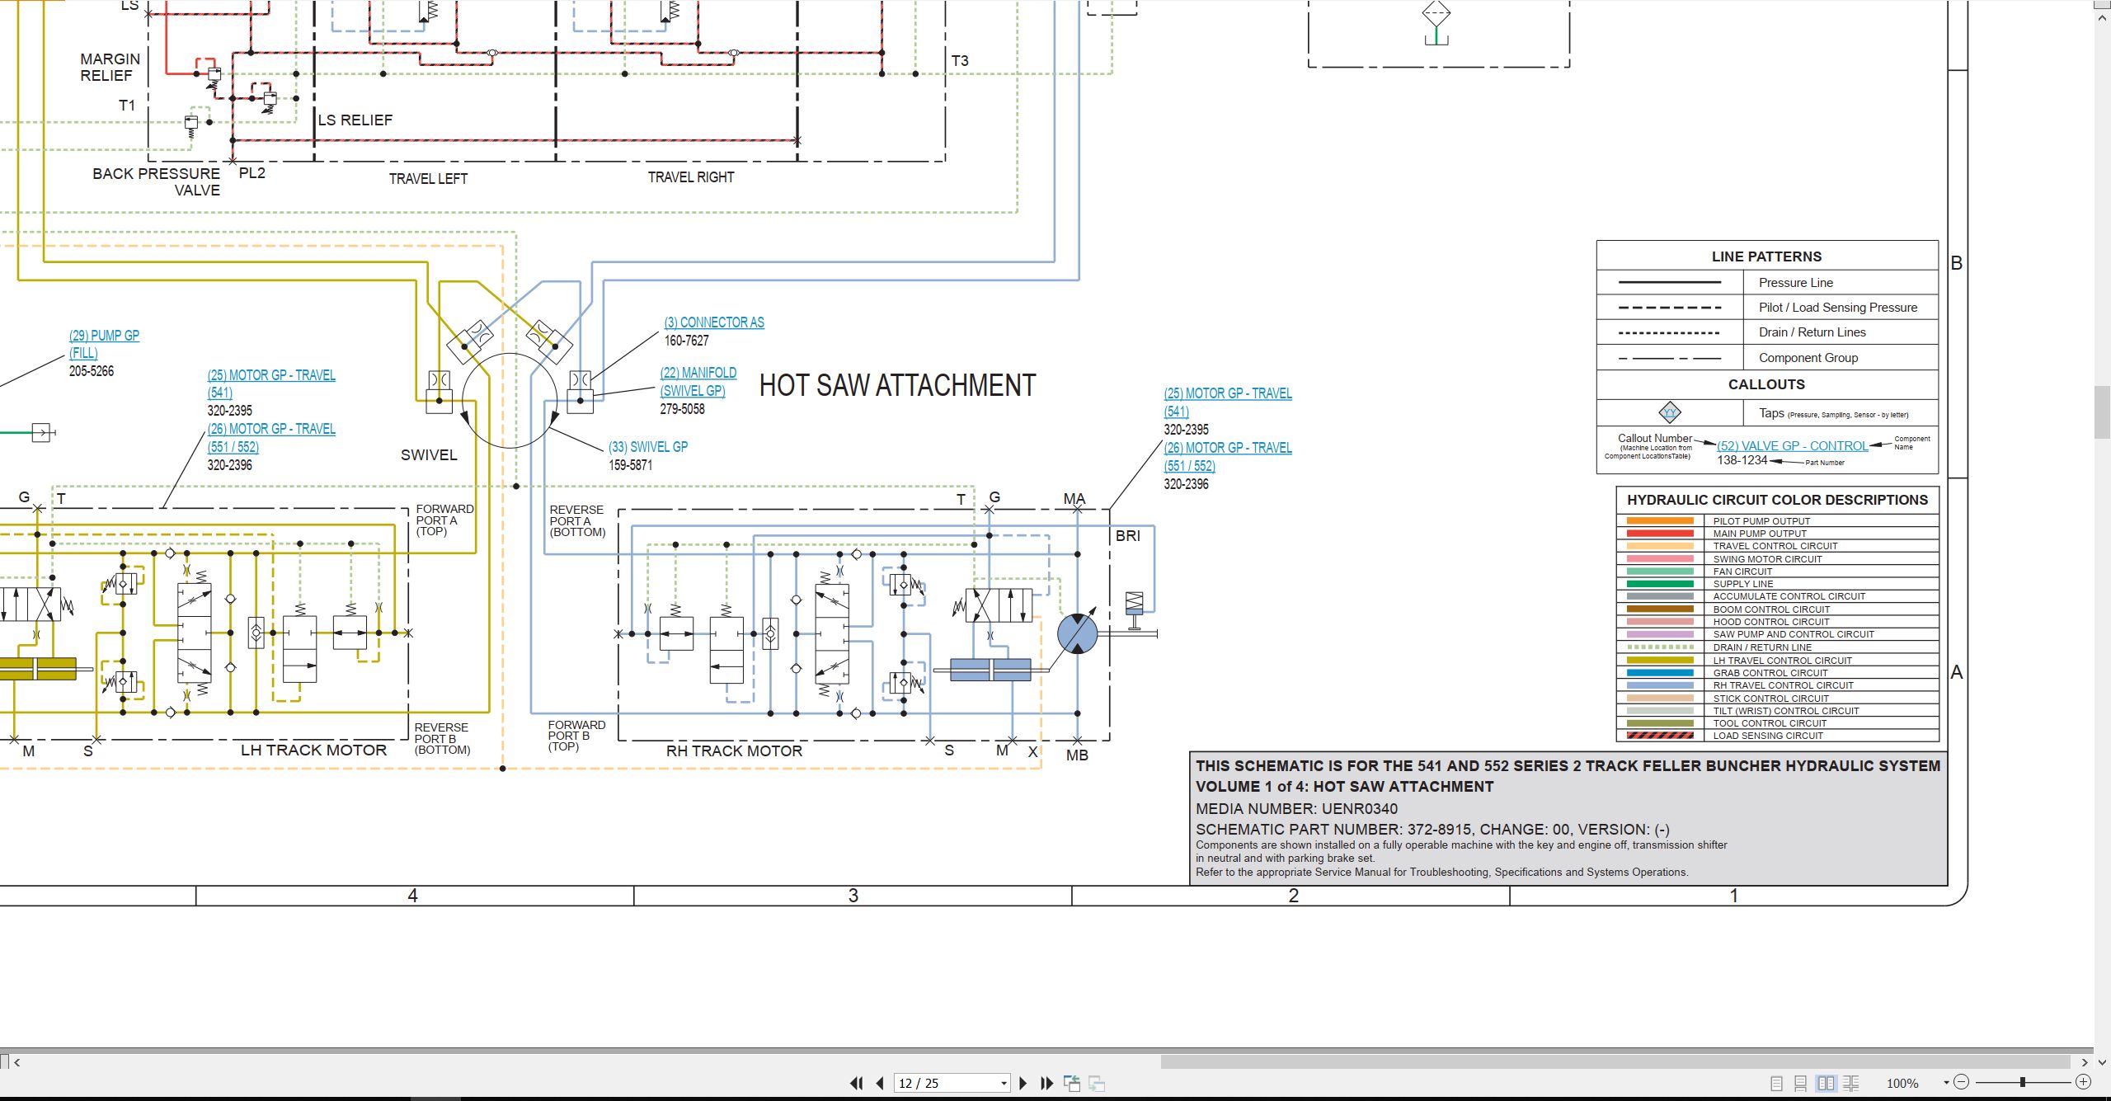This screenshot has height=1101, width=2111.
Task: Open the zoom percentage dropdown arrow
Action: pyautogui.click(x=1947, y=1083)
